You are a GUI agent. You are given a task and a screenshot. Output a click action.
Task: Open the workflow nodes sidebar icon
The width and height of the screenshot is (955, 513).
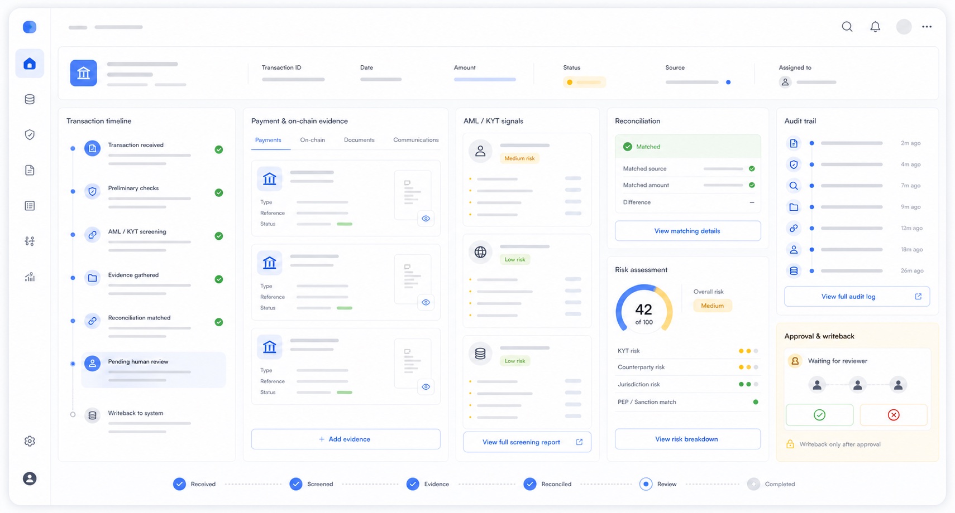click(x=30, y=241)
